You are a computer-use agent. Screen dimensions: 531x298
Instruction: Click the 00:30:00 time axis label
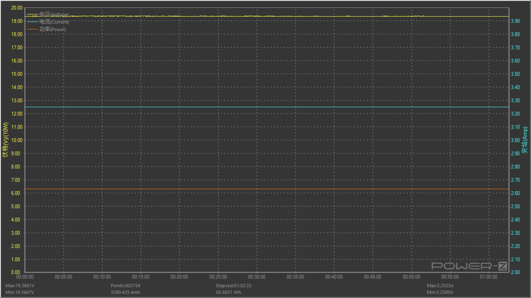(257, 277)
